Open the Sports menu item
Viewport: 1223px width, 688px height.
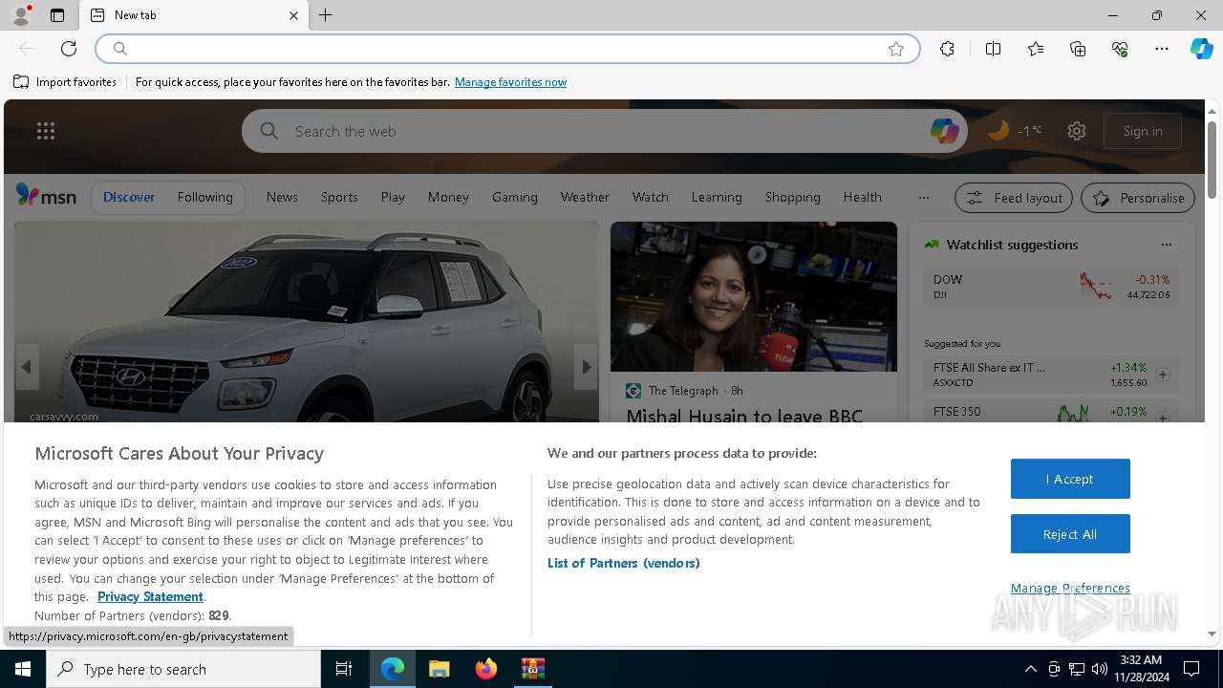339,197
